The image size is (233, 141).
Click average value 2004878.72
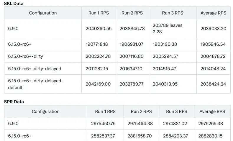[213, 56]
